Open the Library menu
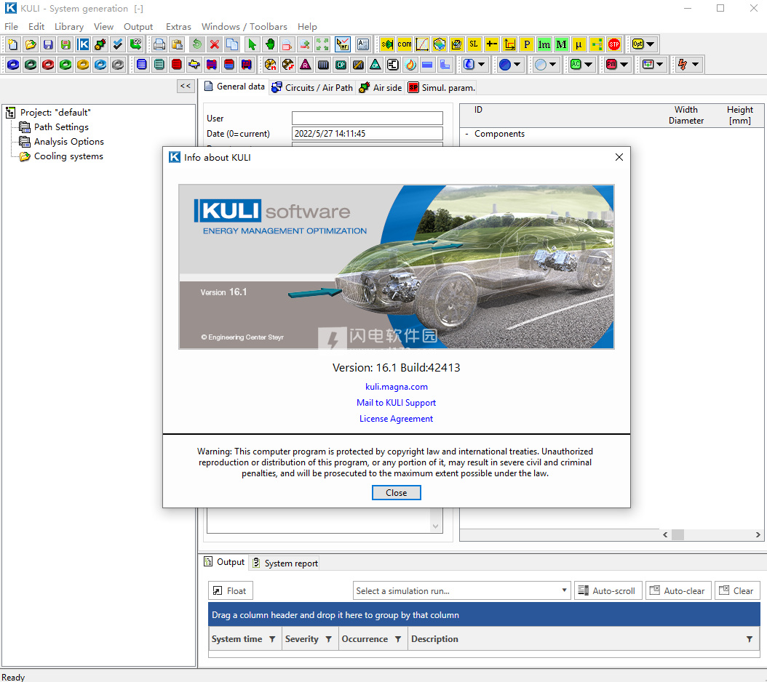The width and height of the screenshot is (767, 682). 69,26
